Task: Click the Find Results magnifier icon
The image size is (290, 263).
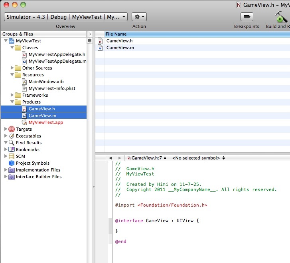Action: click(12, 143)
